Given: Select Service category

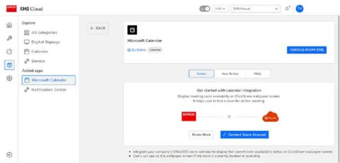Looking at the screenshot, I should click(35, 61).
